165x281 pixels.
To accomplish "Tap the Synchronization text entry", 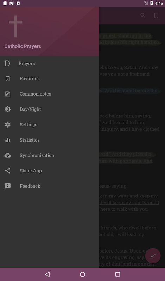I will click(37, 155).
